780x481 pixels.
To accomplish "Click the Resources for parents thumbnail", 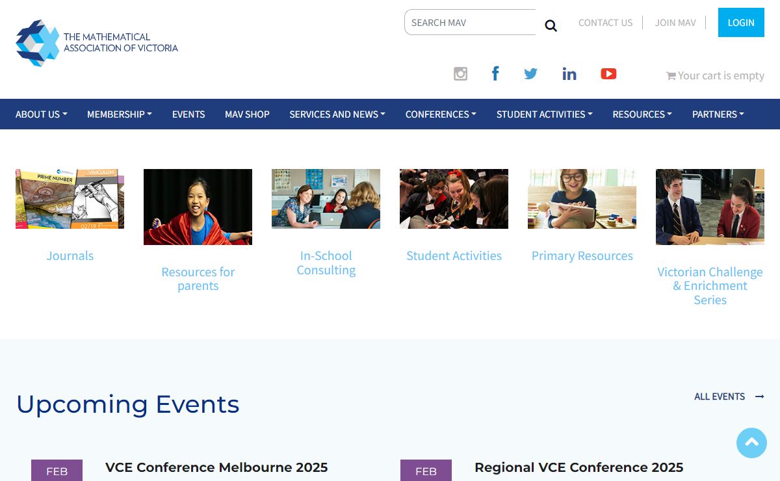I will (x=198, y=207).
